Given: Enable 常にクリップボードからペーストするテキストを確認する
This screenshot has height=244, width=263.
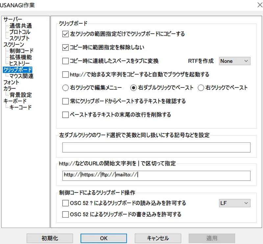Looking at the screenshot, I should tap(65, 101).
